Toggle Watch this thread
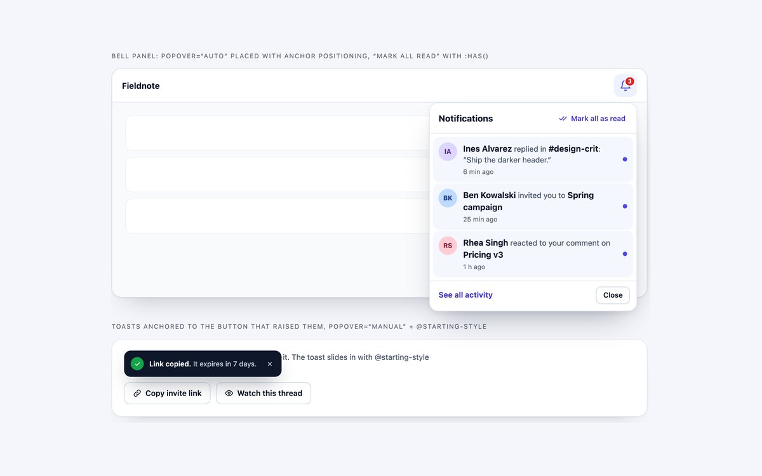Image resolution: width=762 pixels, height=476 pixels. [264, 393]
